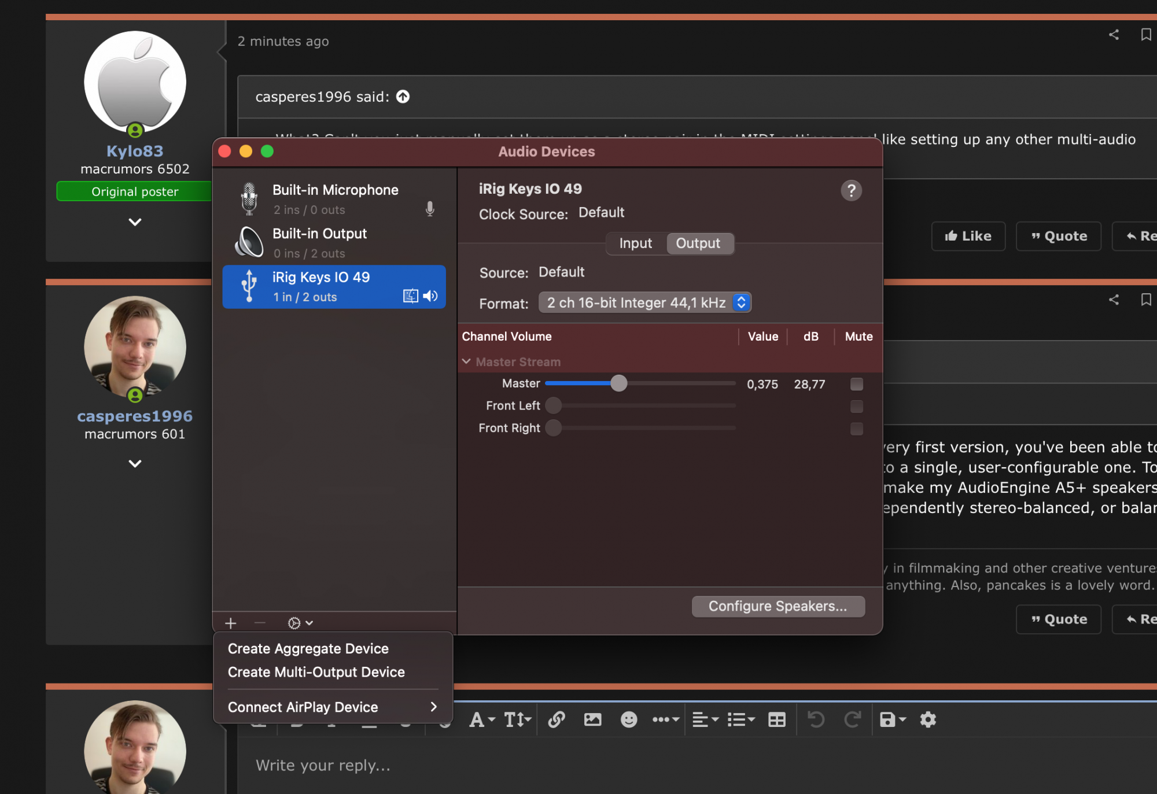
Task: Expand Kylo83's user info chevron
Action: click(135, 222)
